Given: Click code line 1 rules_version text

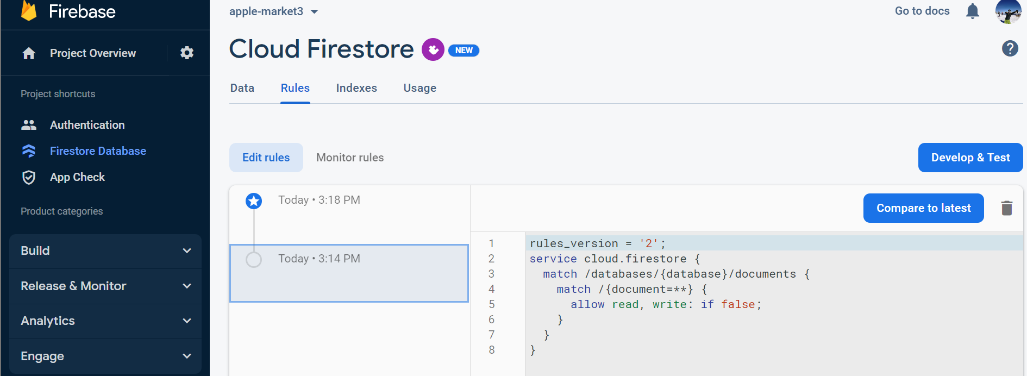Looking at the screenshot, I should [x=598, y=243].
